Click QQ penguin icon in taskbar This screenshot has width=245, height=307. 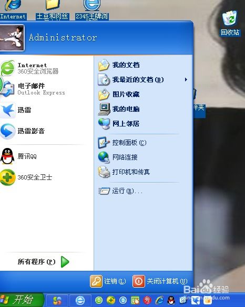171,300
